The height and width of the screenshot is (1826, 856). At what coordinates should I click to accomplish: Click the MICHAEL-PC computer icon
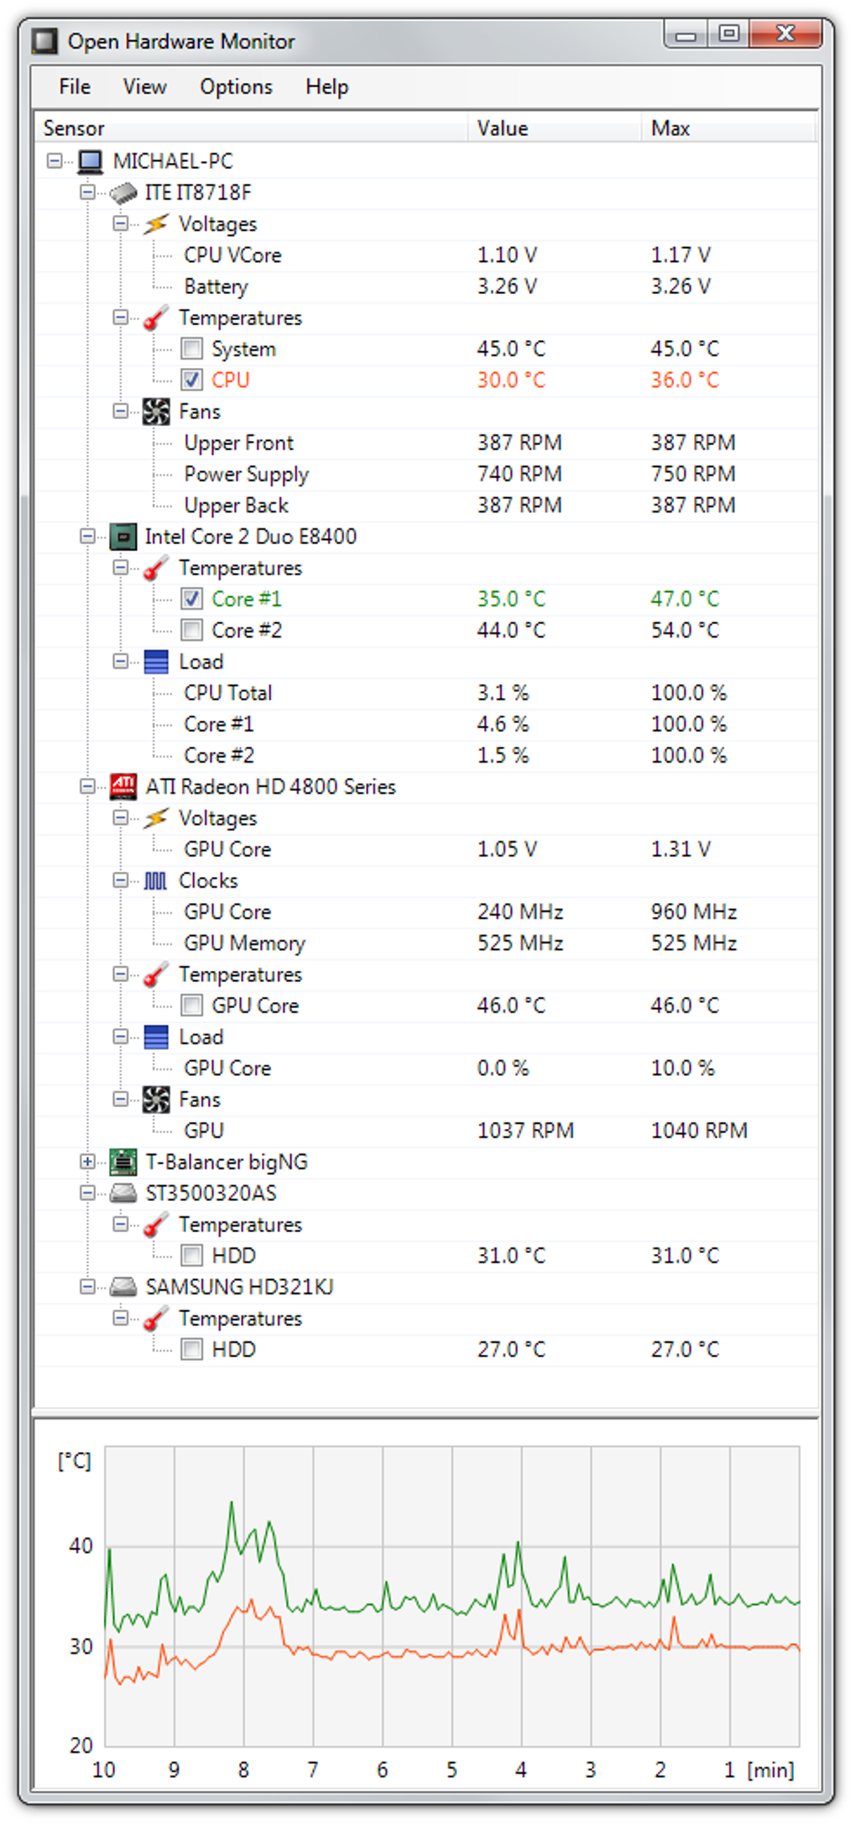click(x=90, y=160)
